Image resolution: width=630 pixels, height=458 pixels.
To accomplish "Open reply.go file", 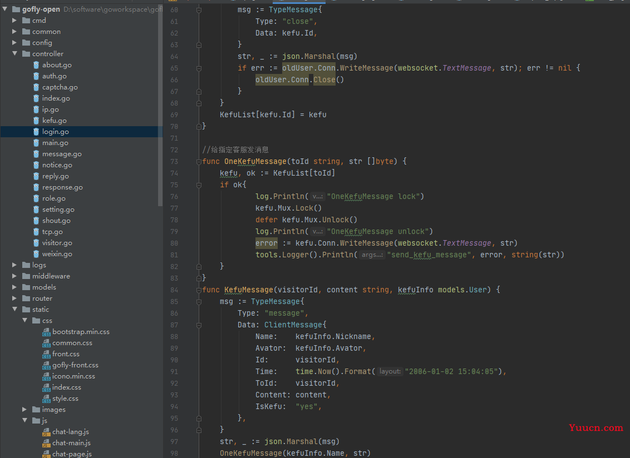I will [56, 176].
